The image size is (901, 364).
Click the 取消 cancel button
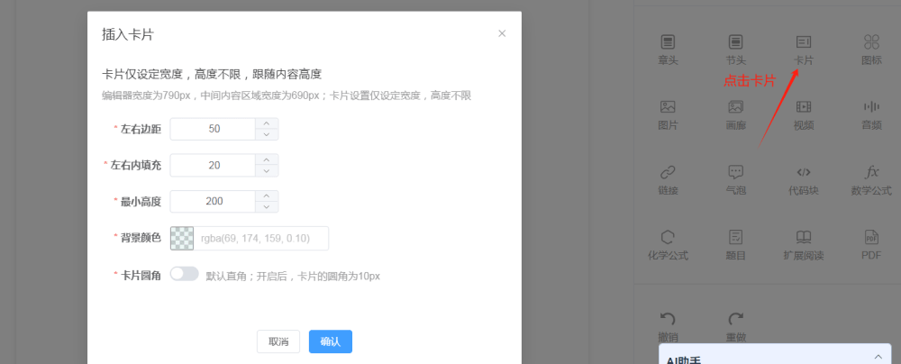coord(278,341)
